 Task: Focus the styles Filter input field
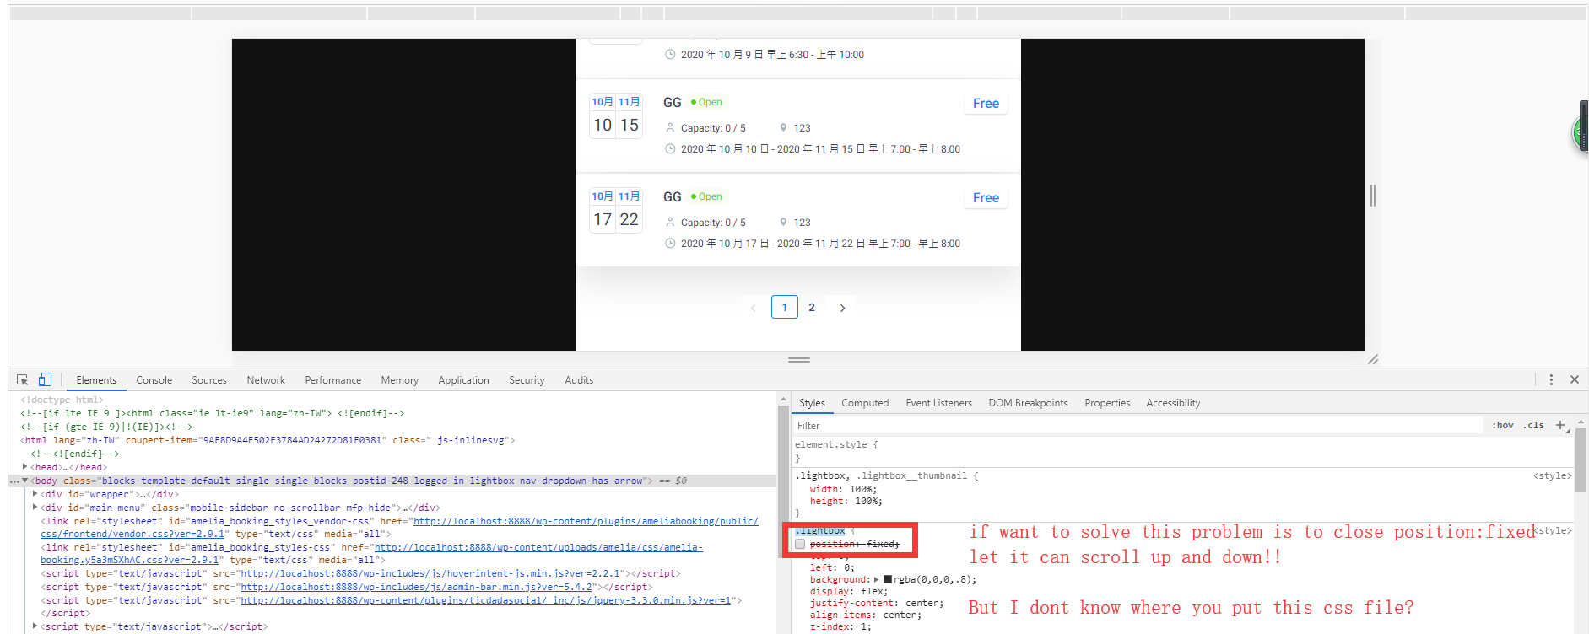(x=1138, y=426)
